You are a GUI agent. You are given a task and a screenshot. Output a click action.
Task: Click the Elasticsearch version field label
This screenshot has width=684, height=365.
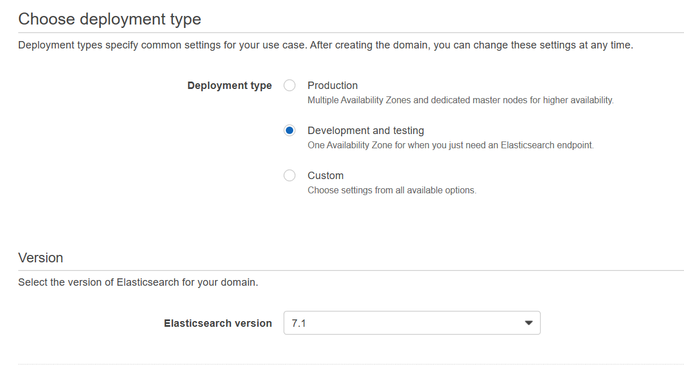click(218, 323)
